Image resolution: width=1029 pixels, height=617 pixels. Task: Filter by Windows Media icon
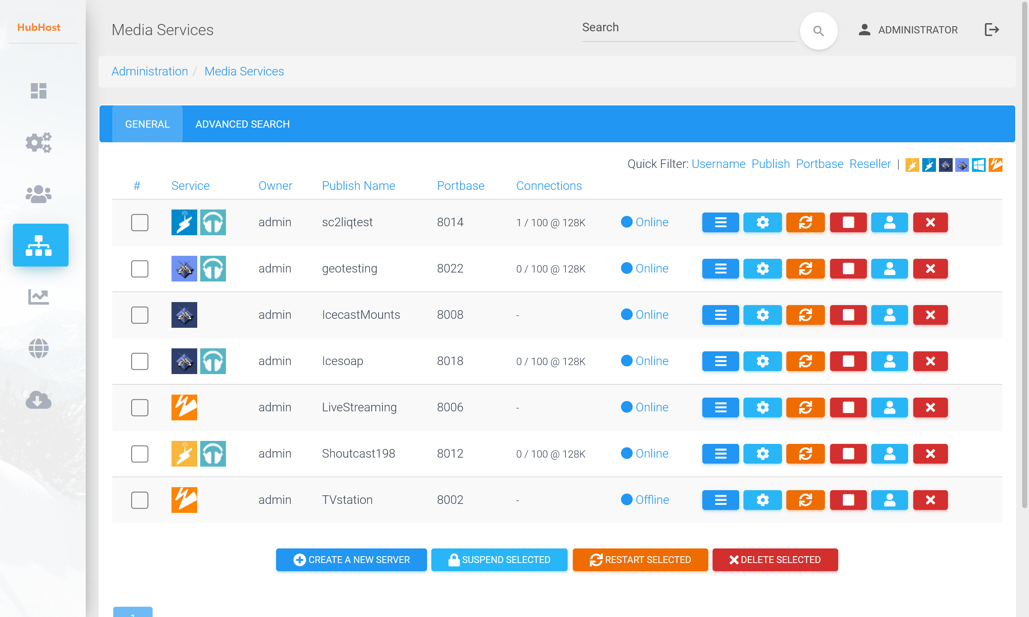click(978, 165)
